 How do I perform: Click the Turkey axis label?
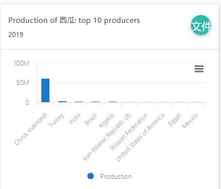pyautogui.click(x=56, y=120)
